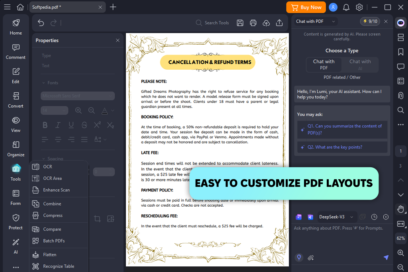Viewport: 408px width, 272px height.
Task: Toggle superscript formatting in Properties
Action: coord(97,125)
